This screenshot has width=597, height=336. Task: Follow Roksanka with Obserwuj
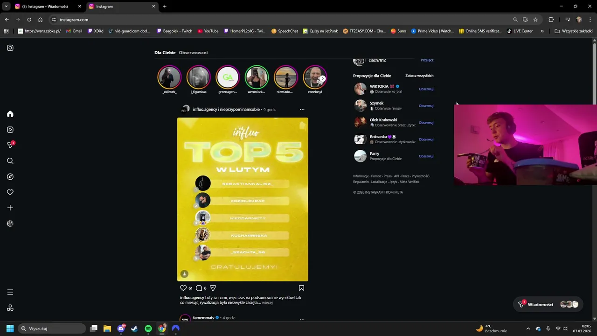click(426, 140)
